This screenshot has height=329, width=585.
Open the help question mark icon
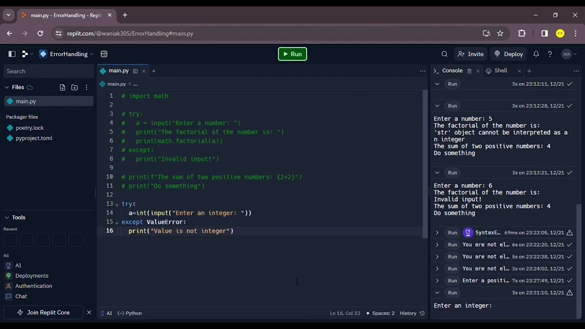point(550,54)
